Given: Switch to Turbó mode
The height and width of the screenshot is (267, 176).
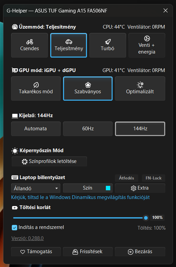Looking at the screenshot, I should click(x=108, y=45).
